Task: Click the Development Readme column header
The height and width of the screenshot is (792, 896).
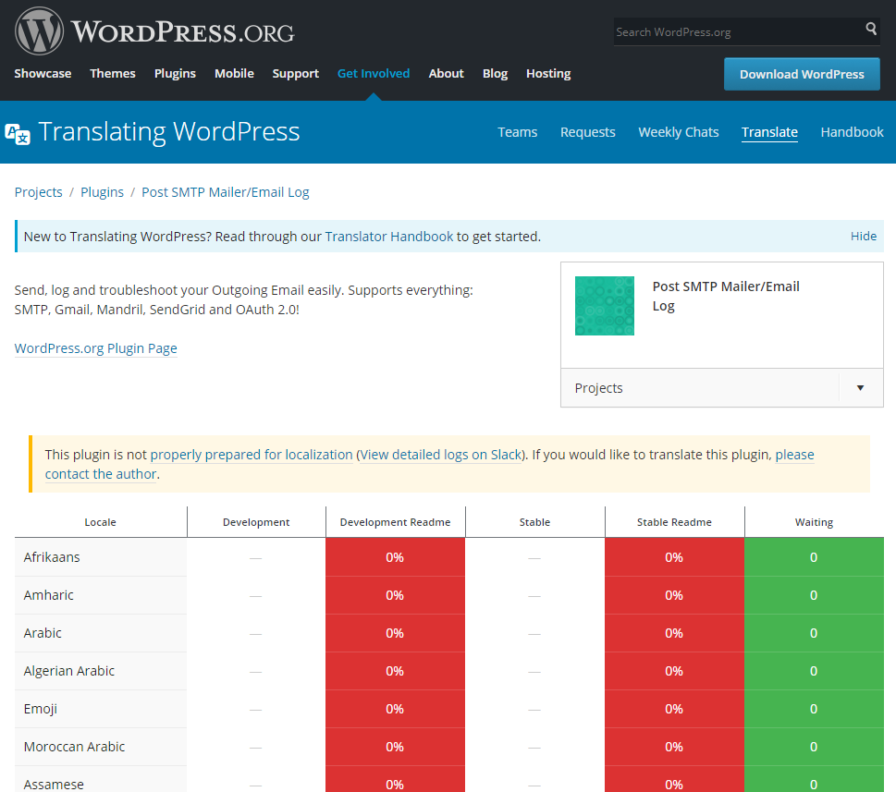Action: coord(395,522)
